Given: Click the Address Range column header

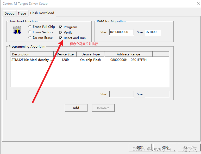Looking at the screenshot, I should click(128, 54).
